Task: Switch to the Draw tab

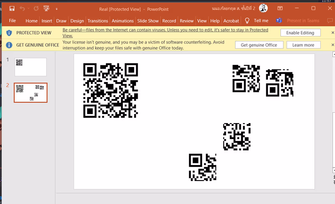Action: click(61, 21)
